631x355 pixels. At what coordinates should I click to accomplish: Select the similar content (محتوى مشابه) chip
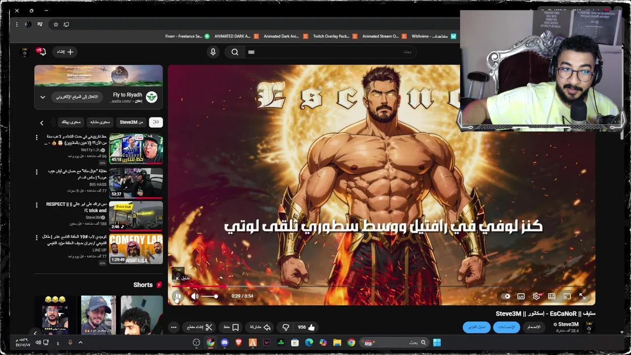(100, 122)
